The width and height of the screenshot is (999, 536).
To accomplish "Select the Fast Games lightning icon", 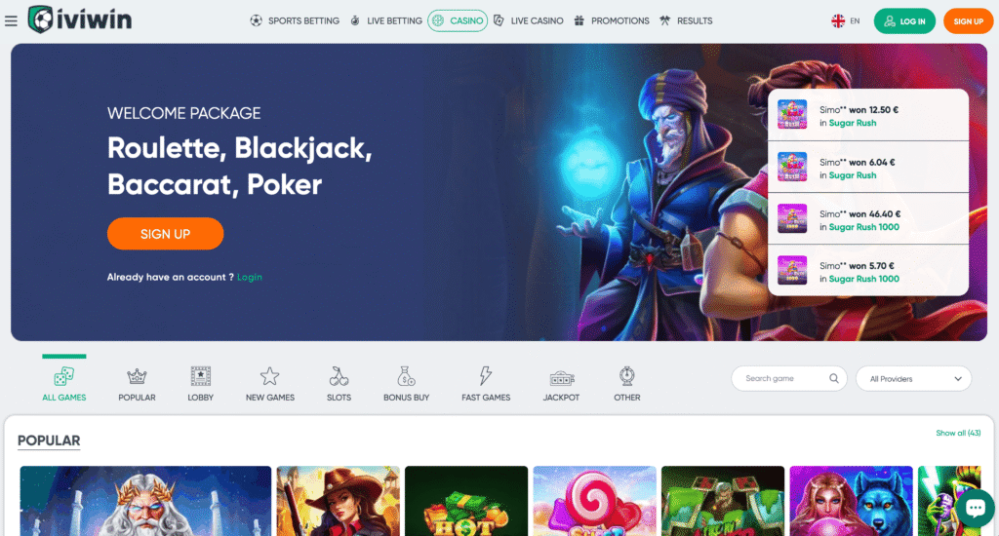I will coord(486,376).
